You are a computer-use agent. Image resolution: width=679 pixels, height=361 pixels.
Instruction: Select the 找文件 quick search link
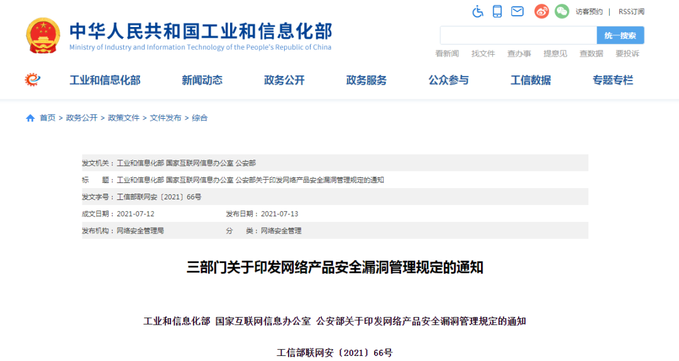coord(483,53)
